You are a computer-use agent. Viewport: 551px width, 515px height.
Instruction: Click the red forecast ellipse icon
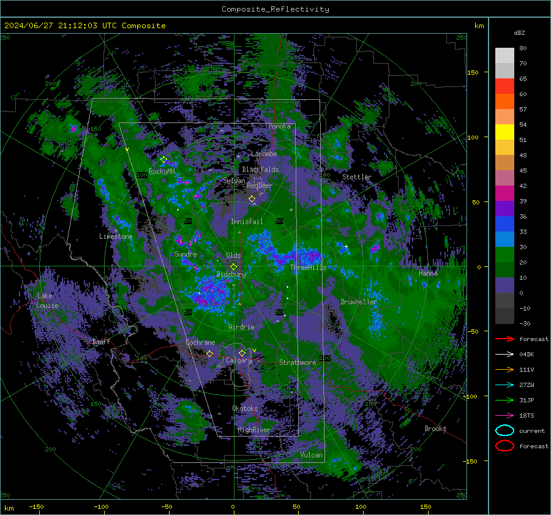[x=504, y=446]
